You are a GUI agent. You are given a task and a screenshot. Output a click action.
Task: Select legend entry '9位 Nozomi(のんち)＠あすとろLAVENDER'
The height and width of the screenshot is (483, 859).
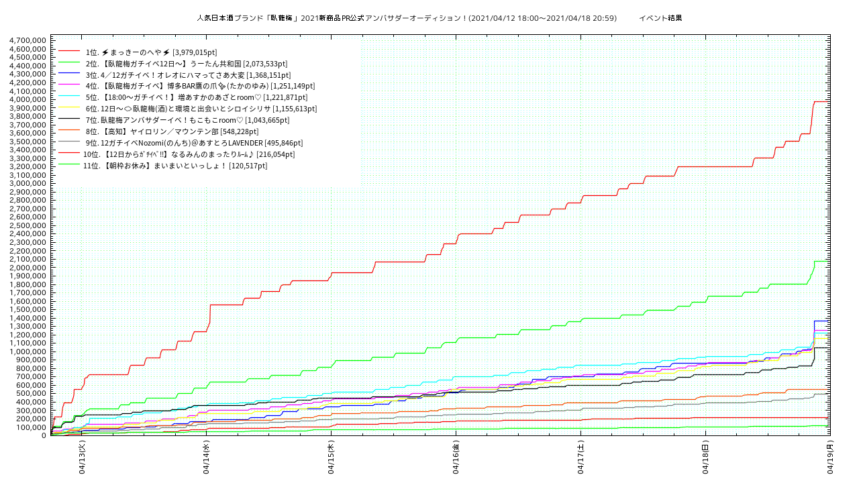pyautogui.click(x=194, y=143)
